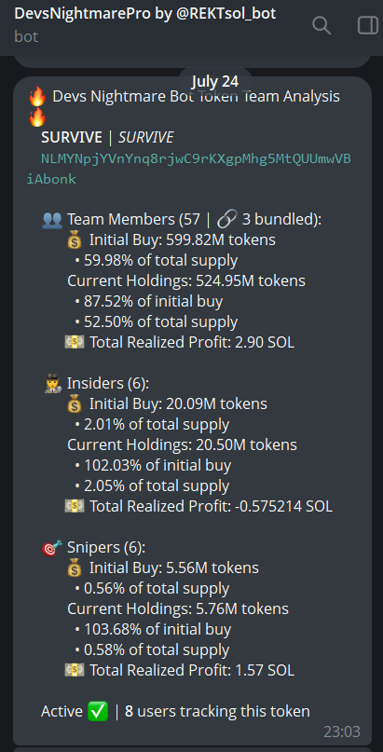Click the 23:03 message timestamp
Image resolution: width=383 pixels, height=752 pixels.
tap(341, 731)
